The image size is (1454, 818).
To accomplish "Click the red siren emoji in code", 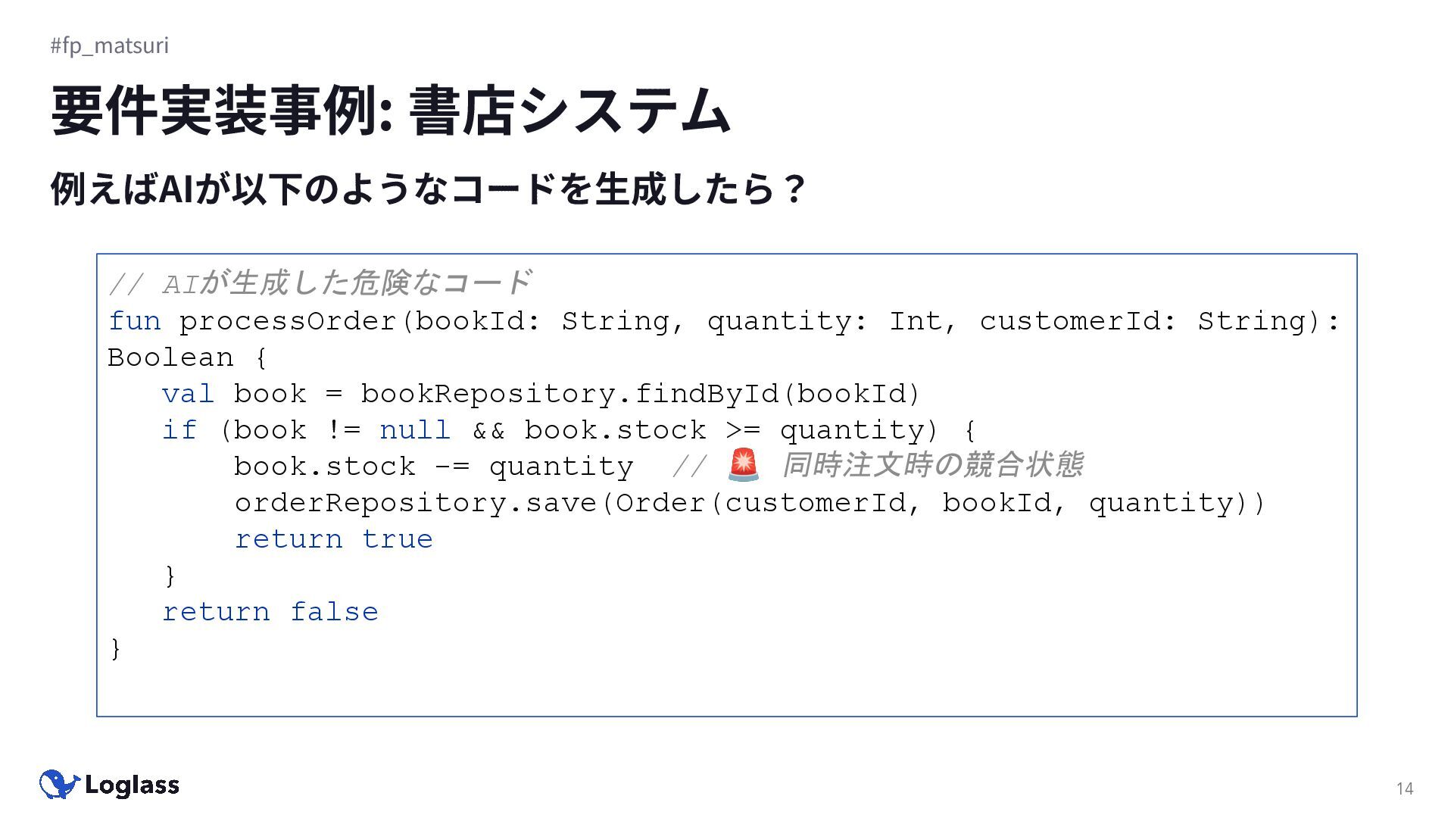I will [x=743, y=464].
